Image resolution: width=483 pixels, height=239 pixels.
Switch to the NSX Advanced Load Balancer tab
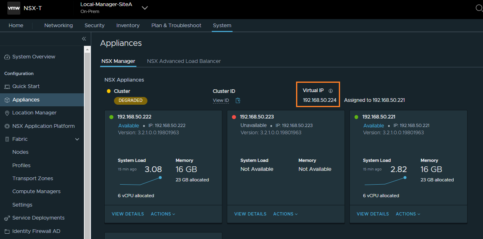pos(184,61)
